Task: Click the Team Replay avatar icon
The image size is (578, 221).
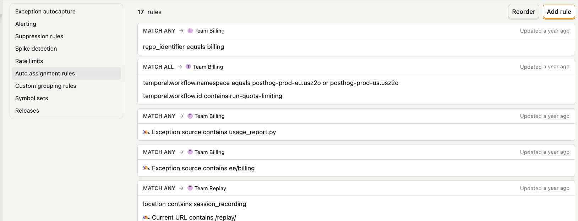Action: click(x=190, y=188)
